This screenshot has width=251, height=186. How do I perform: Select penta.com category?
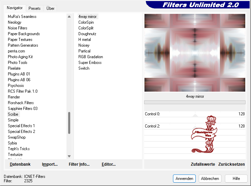[x=16, y=51]
